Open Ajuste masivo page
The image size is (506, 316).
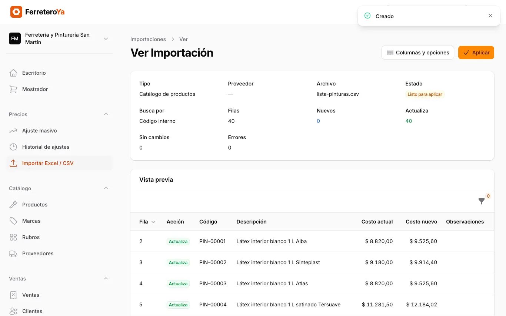pos(59,131)
